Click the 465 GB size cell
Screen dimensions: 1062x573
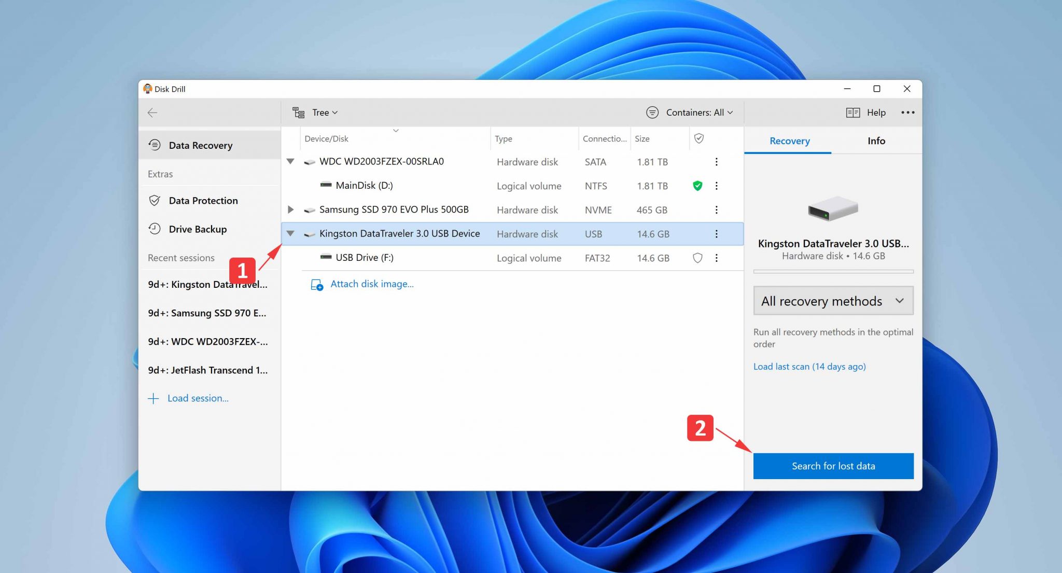[652, 210]
